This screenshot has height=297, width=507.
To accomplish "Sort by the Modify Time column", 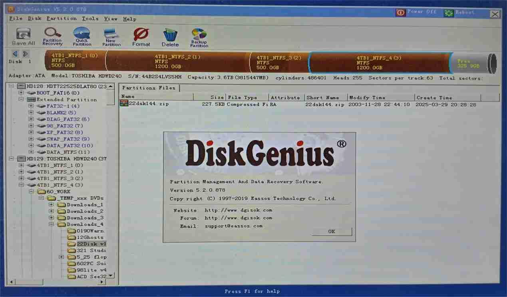I will coord(381,97).
